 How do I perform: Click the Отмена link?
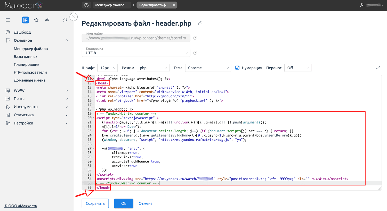(x=146, y=204)
